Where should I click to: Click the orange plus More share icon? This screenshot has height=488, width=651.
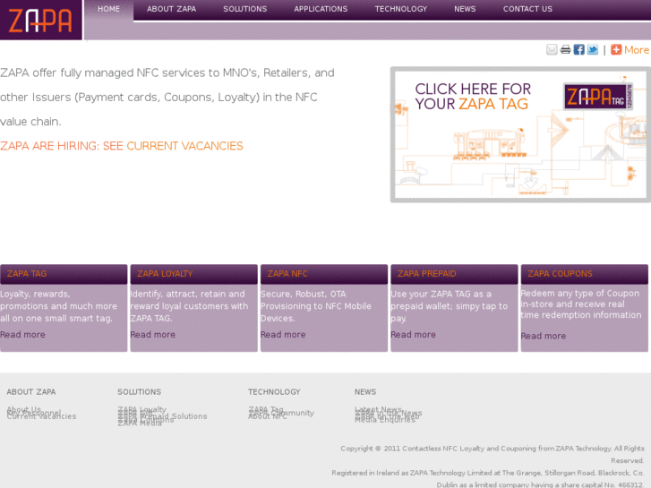tap(616, 50)
